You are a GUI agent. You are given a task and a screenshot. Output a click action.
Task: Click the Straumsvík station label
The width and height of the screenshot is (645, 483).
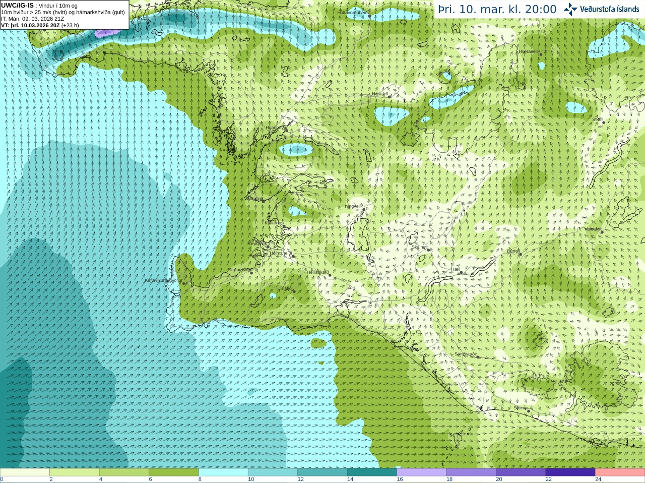pos(239,270)
